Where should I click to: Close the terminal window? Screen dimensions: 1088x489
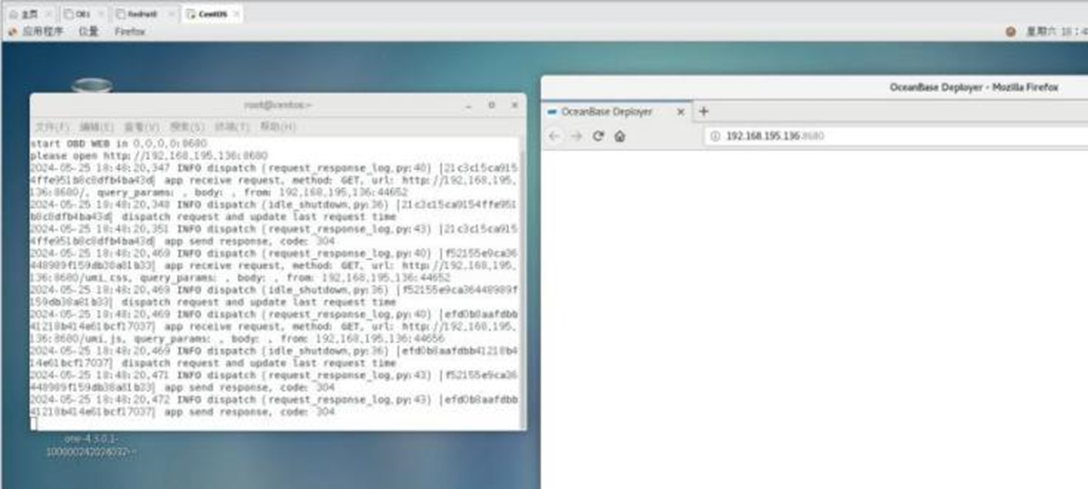(x=515, y=106)
